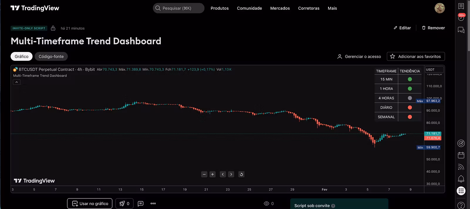Click the TIMEFRAME column header

tap(386, 71)
